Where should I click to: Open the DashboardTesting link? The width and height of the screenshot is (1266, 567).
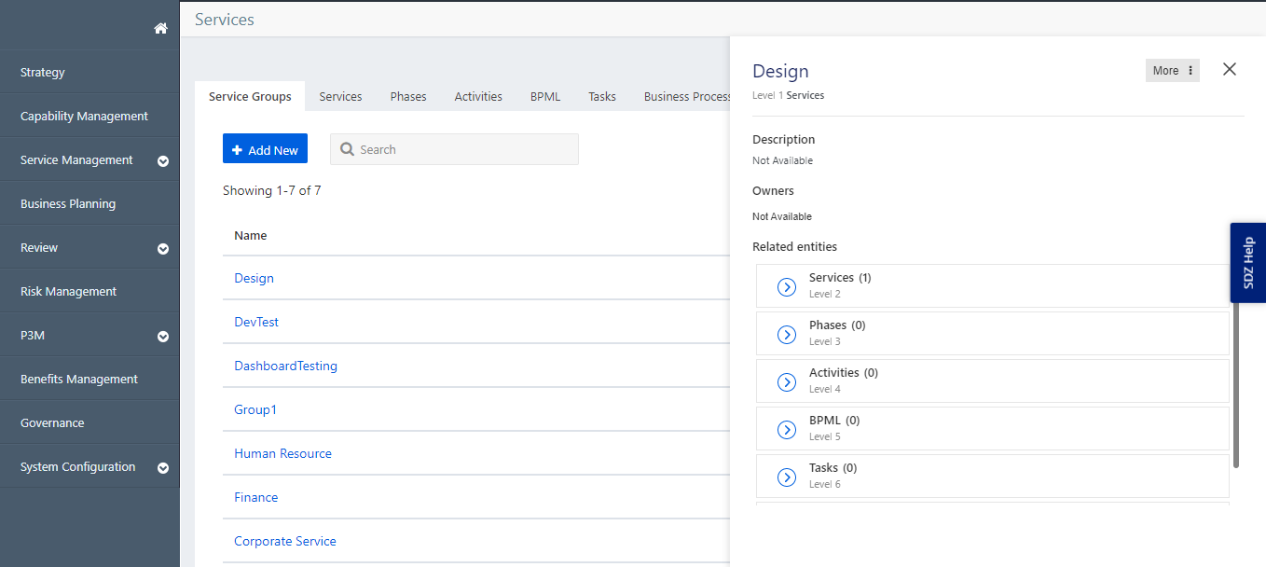285,366
